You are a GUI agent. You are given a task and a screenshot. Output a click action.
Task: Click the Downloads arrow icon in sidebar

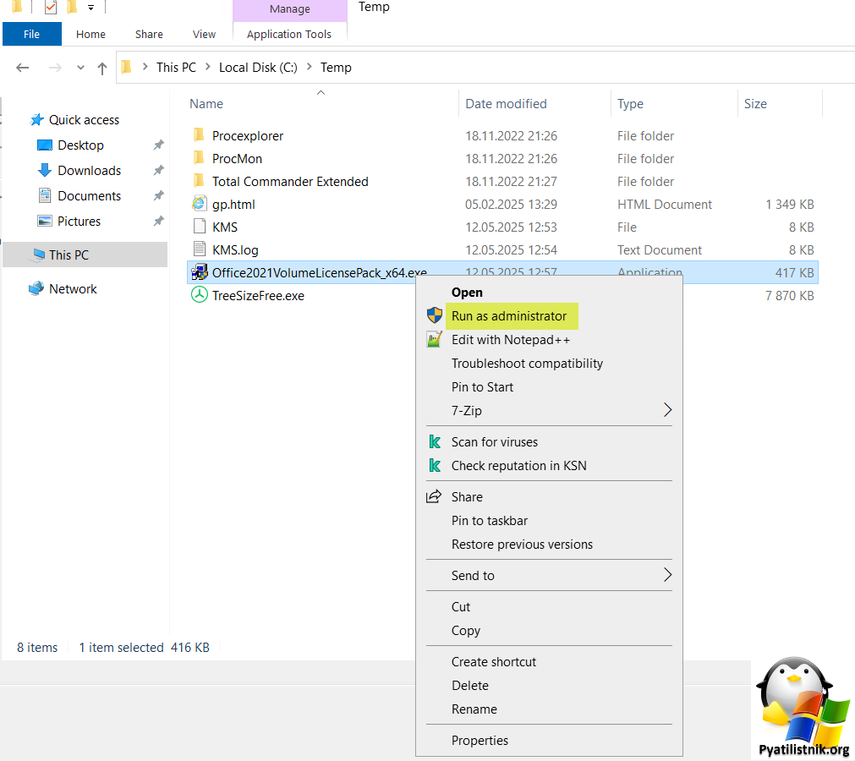[x=44, y=170]
